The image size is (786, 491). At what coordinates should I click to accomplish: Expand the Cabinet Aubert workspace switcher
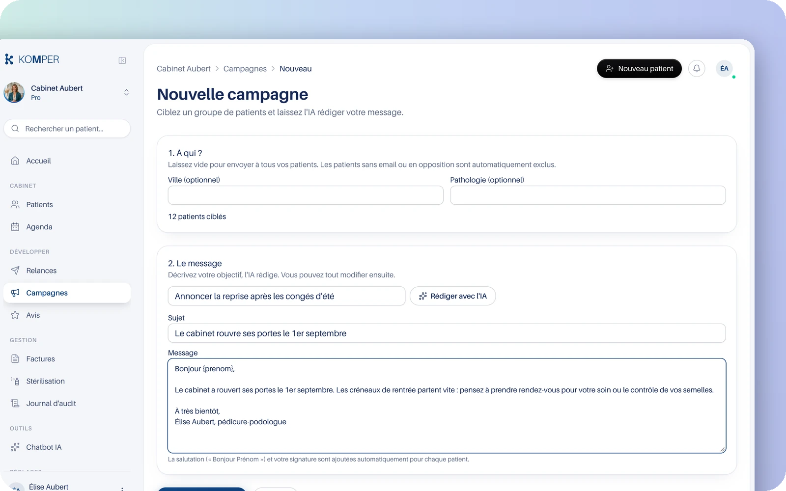pyautogui.click(x=126, y=92)
